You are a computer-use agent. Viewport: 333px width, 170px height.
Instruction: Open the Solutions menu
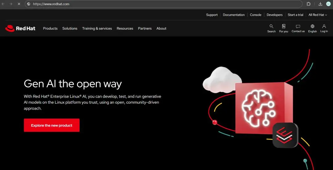70,28
